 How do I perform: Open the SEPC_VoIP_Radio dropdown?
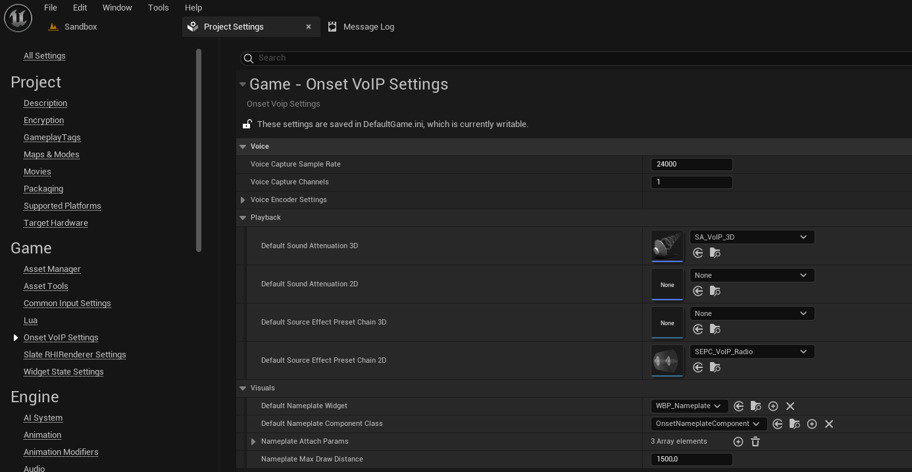coord(752,352)
